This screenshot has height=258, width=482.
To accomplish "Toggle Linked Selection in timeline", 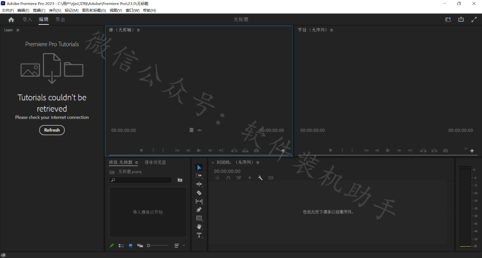I will (x=239, y=178).
